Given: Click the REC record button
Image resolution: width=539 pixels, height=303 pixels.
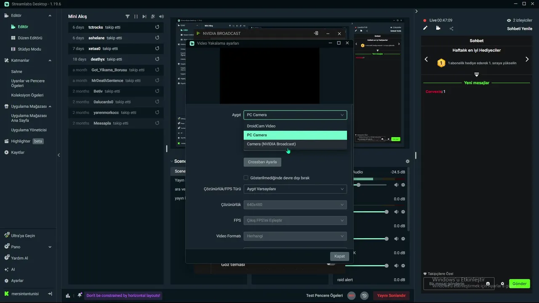Looking at the screenshot, I should [x=351, y=295].
